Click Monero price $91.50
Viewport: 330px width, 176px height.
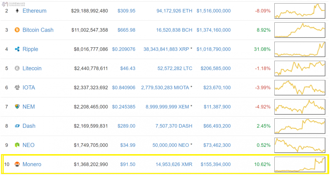pos(128,164)
